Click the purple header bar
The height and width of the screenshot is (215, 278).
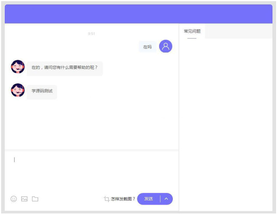(138, 14)
